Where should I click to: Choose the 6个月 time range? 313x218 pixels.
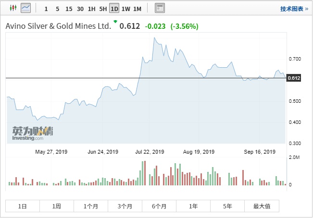point(159,206)
